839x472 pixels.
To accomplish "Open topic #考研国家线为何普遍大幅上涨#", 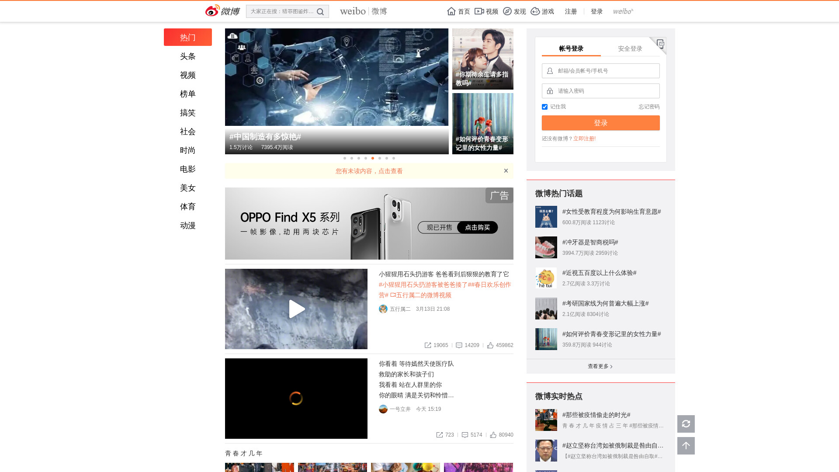I will pos(605,303).
